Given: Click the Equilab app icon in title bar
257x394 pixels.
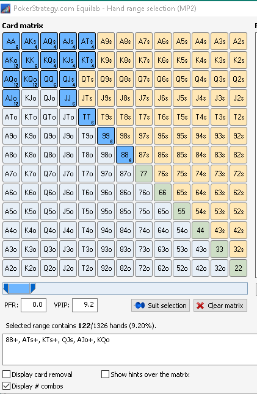Looking at the screenshot, I should click(5, 9).
